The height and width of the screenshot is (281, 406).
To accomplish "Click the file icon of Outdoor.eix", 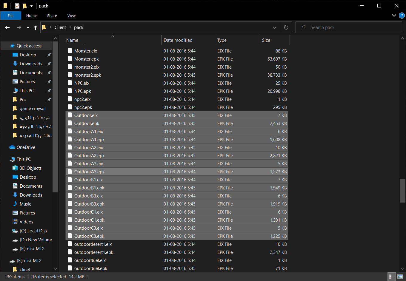I will point(70,115).
